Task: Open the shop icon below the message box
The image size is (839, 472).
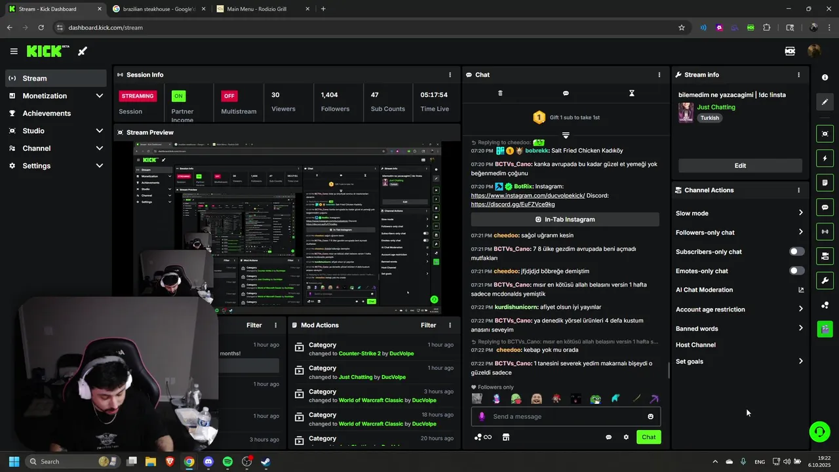Action: click(506, 437)
